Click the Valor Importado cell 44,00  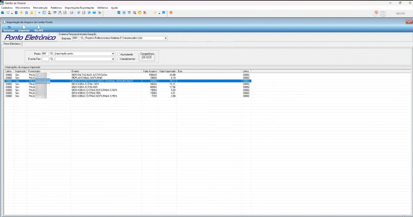pos(172,75)
